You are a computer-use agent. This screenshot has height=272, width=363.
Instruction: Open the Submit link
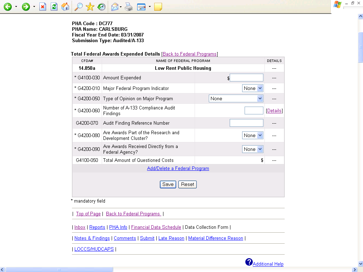[147, 238]
